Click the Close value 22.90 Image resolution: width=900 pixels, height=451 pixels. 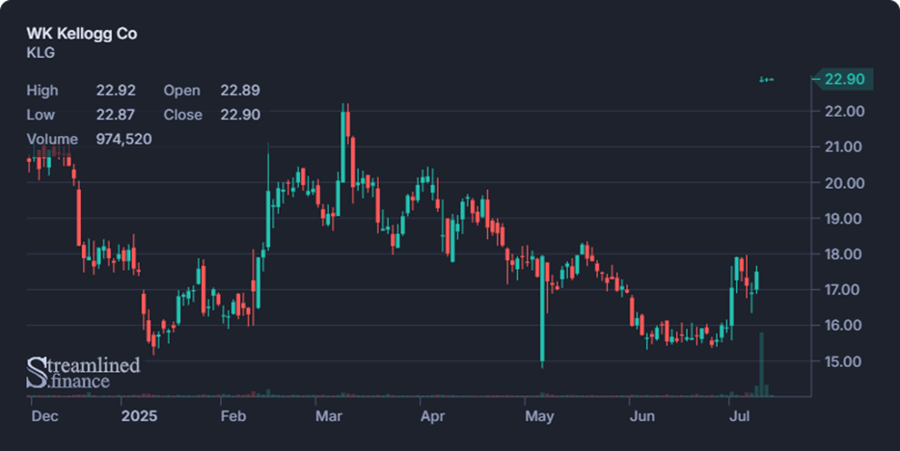pyautogui.click(x=240, y=115)
